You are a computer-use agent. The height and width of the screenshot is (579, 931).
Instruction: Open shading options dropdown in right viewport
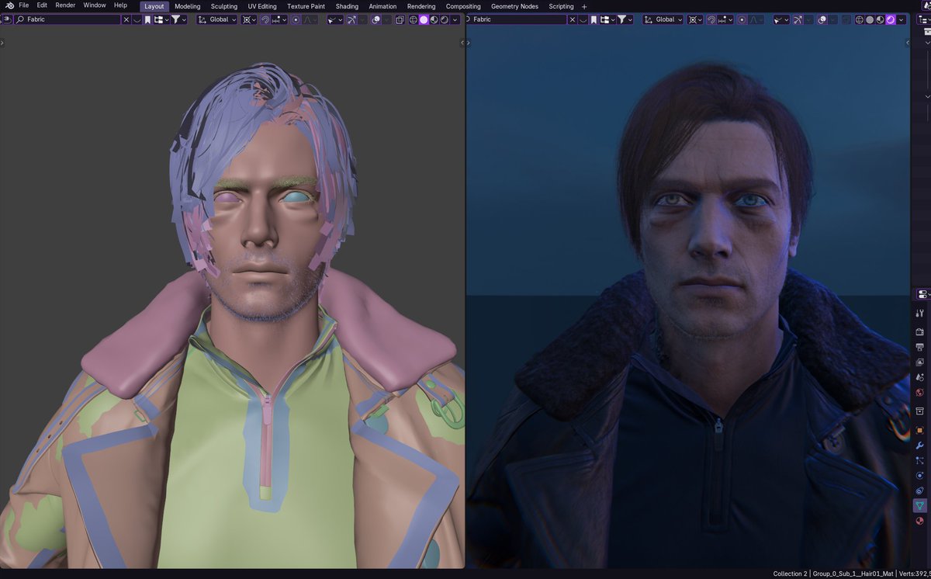tap(902, 19)
